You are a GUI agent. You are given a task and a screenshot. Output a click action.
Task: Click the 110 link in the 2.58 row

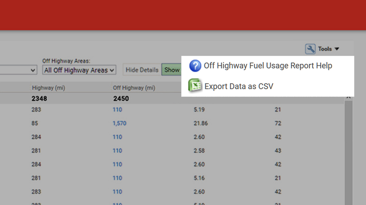117,151
